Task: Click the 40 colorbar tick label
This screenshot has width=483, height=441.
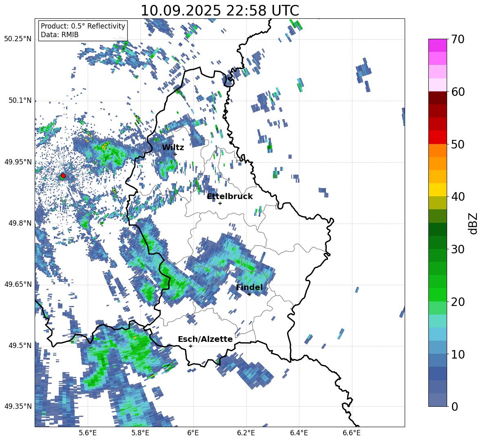Action: pos(458,197)
